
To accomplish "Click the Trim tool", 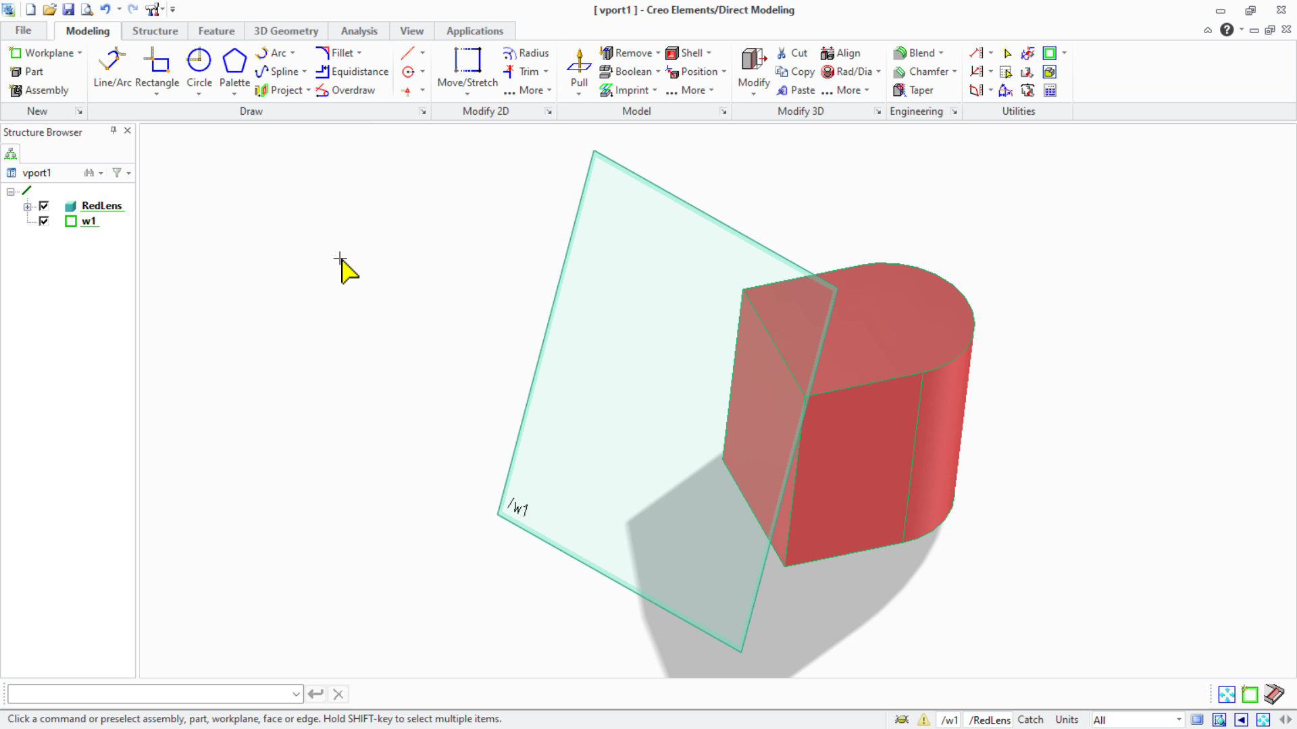I will [521, 72].
